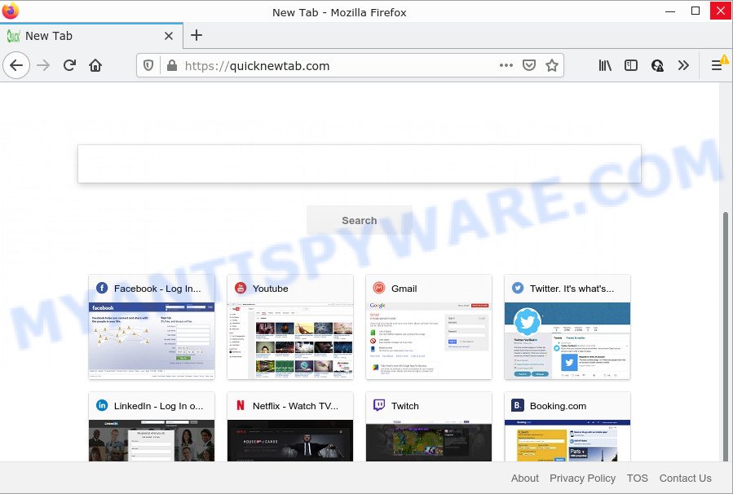Screen dimensions: 733x494
Task: Open the Gmail tile icon
Action: coord(378,288)
